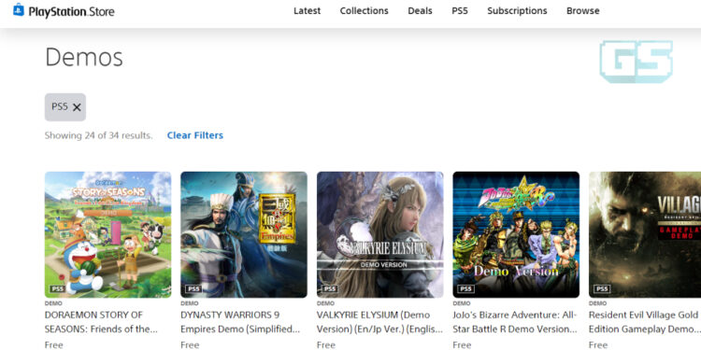Click PS5 badge on Resident Evil cover

pyautogui.click(x=602, y=288)
